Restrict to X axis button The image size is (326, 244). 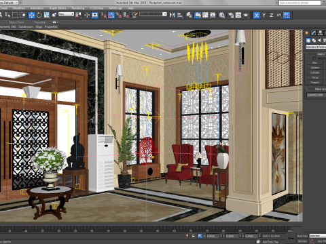[256, 15]
